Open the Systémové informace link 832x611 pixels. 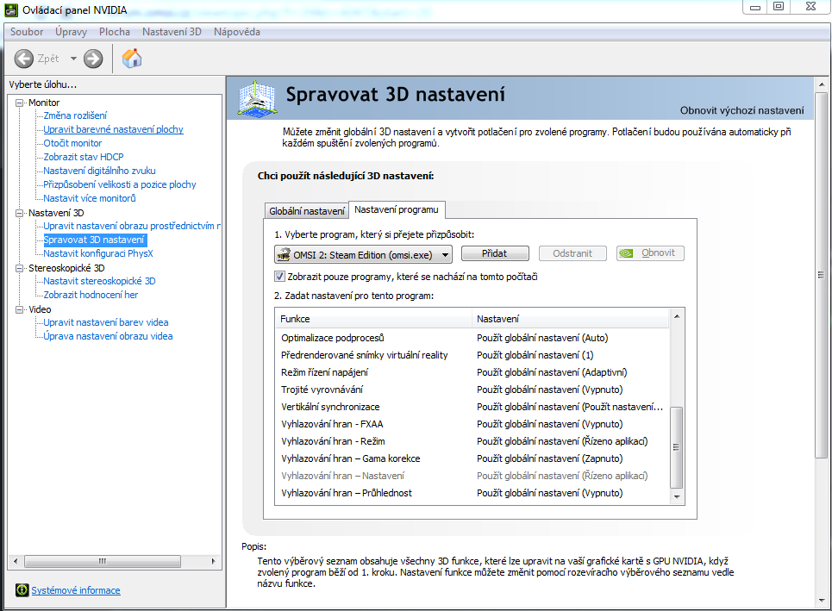76,590
